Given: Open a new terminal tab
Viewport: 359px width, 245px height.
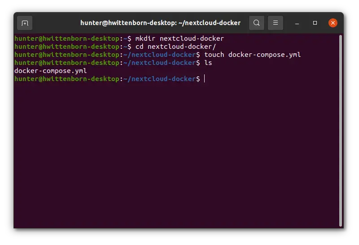Looking at the screenshot, I should click(x=25, y=23).
